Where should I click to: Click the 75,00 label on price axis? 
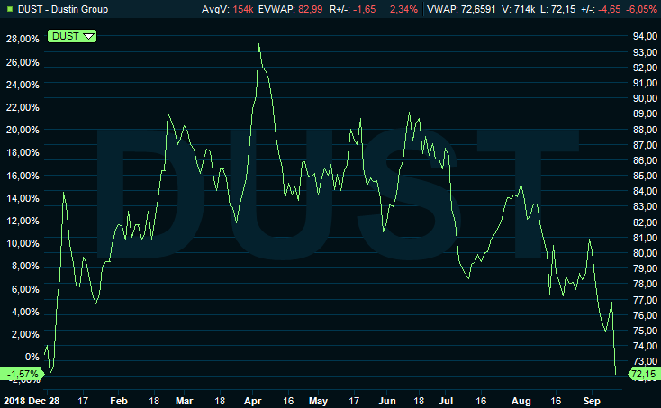tap(645, 331)
